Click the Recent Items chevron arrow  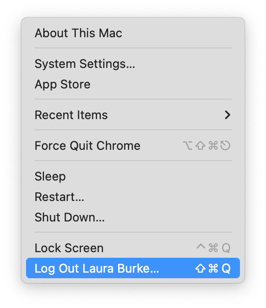[227, 115]
